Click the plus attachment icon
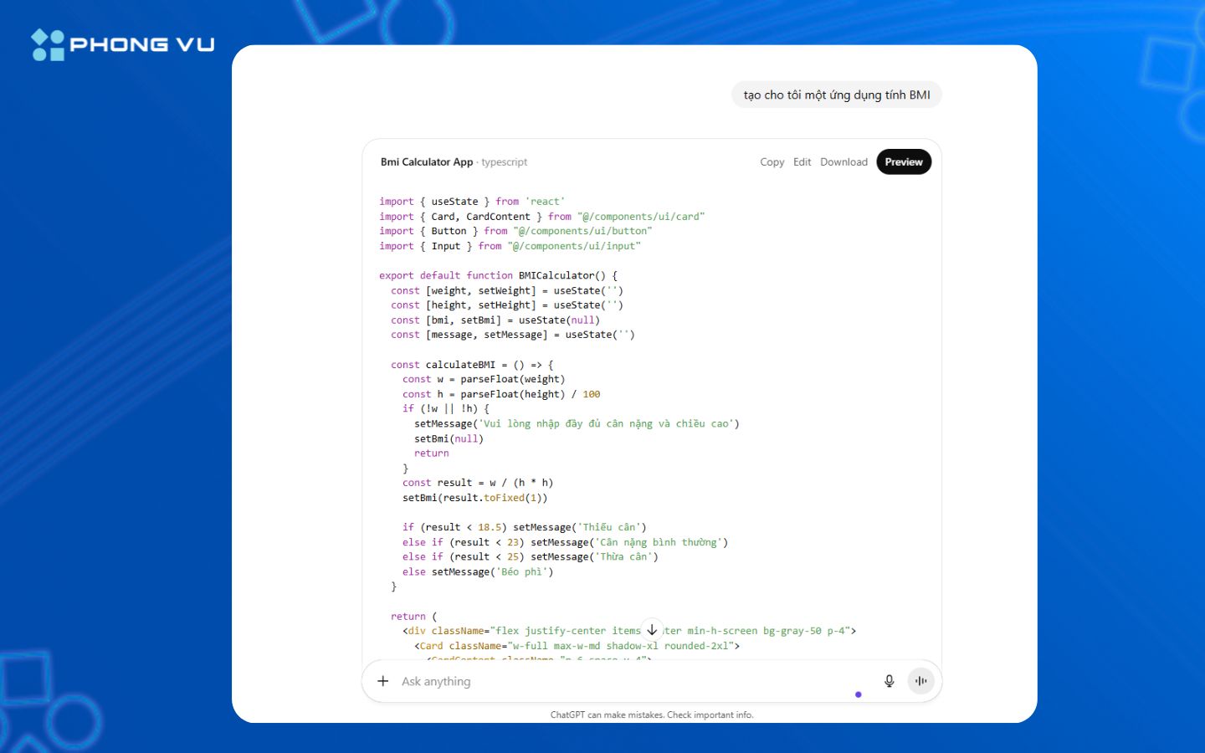Image resolution: width=1205 pixels, height=753 pixels. 383,681
